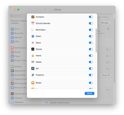
Task: Click the Wallet app icon
Action: (33, 62)
